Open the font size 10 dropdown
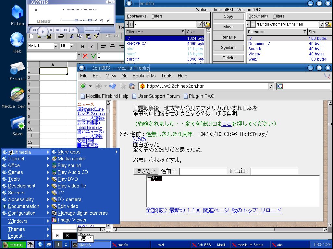The height and width of the screenshot is (249, 333). (72, 46)
